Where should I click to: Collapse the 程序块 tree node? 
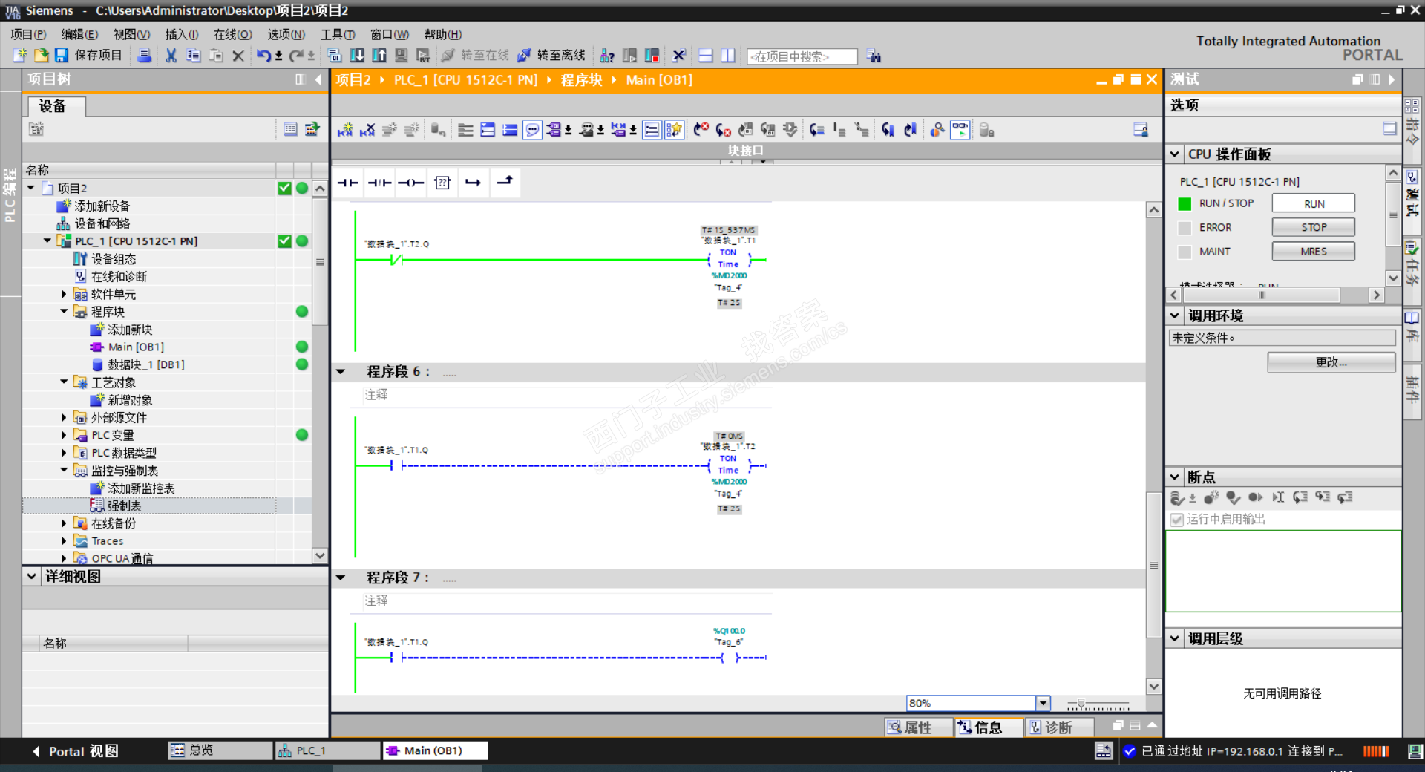coord(64,312)
